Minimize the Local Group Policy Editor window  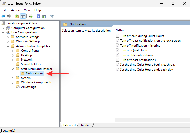(162, 3)
